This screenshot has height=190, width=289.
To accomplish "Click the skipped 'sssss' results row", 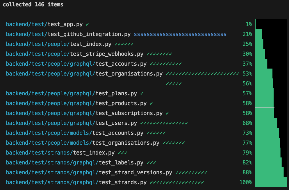I will (180, 34).
